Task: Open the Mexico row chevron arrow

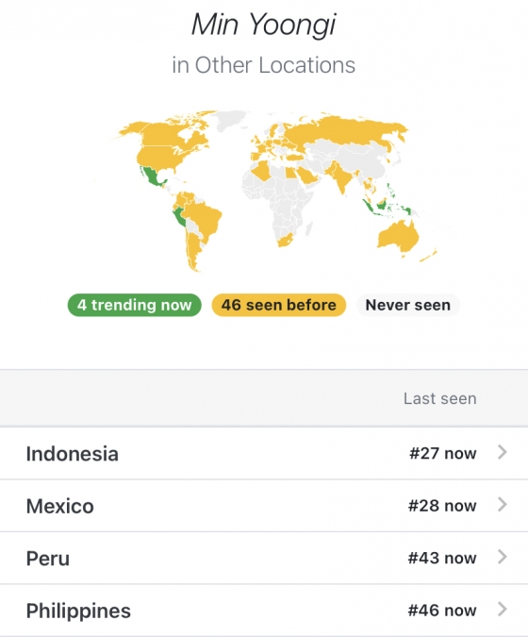Action: point(503,505)
